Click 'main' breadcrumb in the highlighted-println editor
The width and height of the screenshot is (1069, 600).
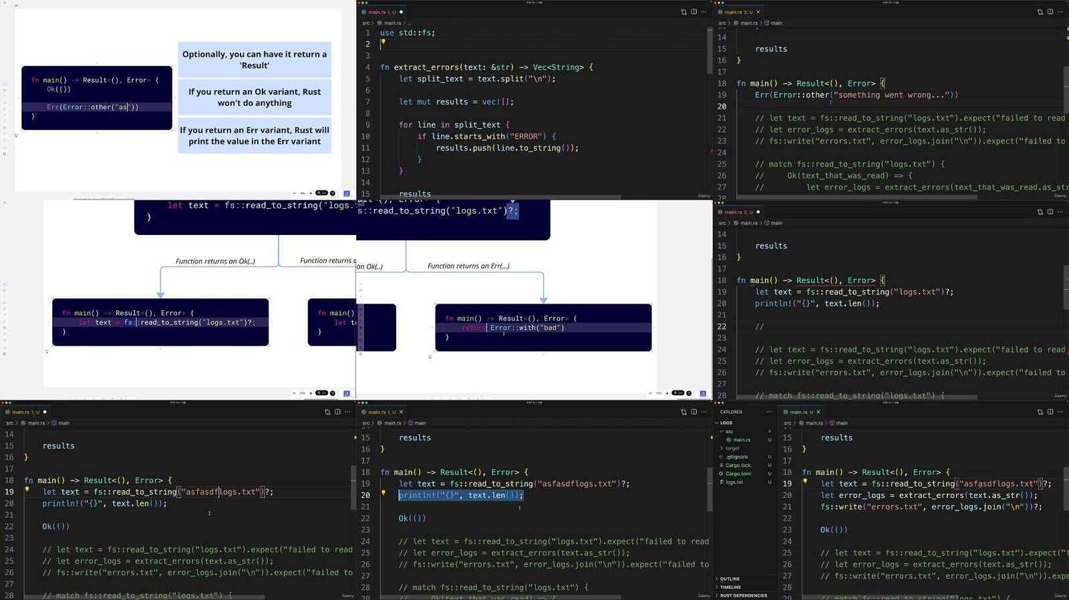(x=420, y=423)
